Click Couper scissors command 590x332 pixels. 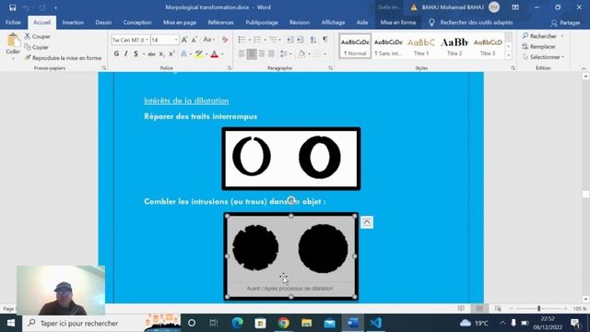point(37,37)
